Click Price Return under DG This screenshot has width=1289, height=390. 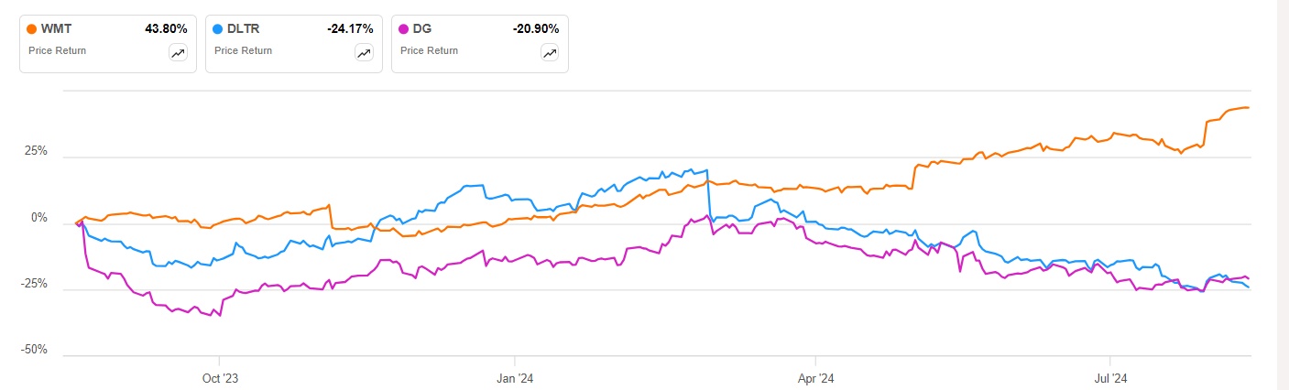429,50
